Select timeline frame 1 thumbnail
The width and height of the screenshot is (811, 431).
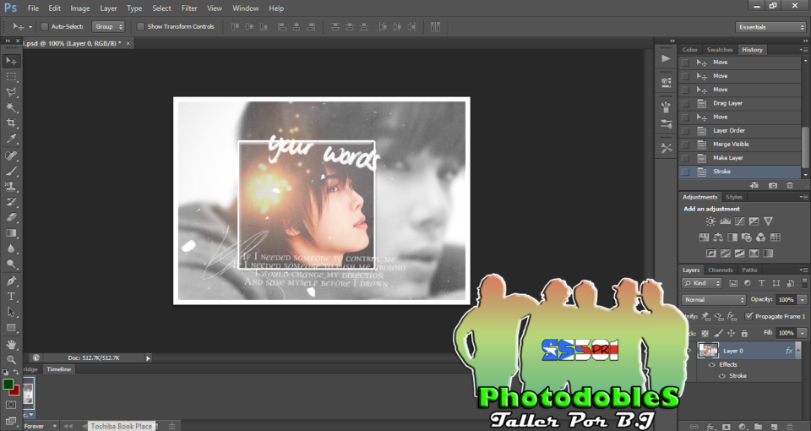point(29,395)
